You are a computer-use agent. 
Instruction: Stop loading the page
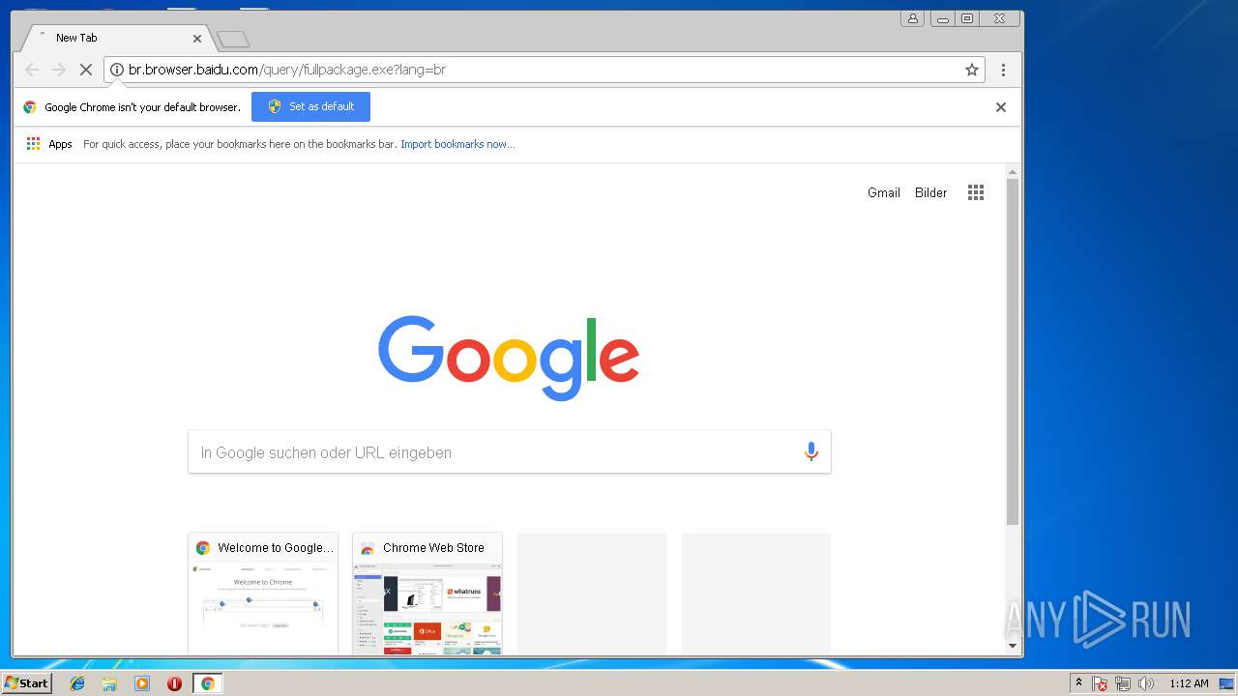pos(85,70)
